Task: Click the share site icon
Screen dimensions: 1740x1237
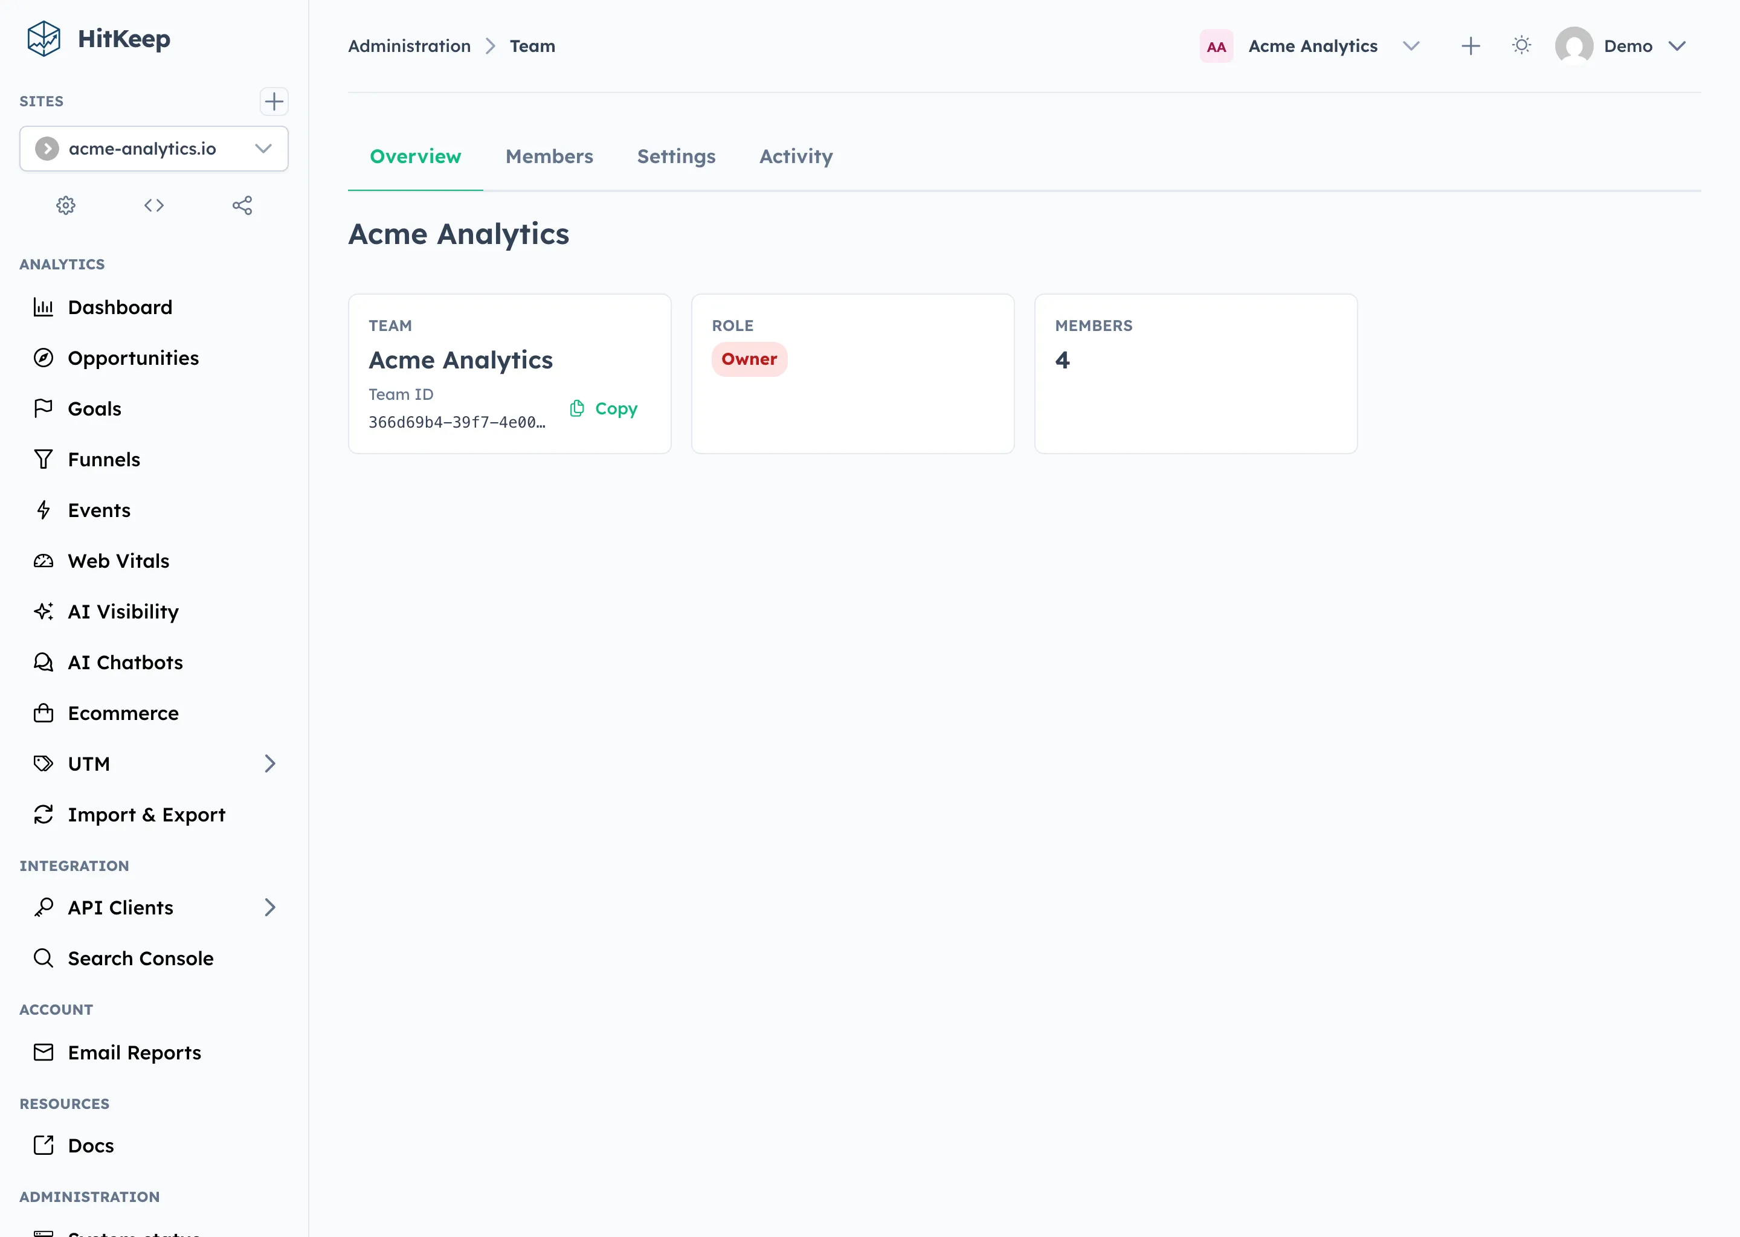Action: [242, 205]
